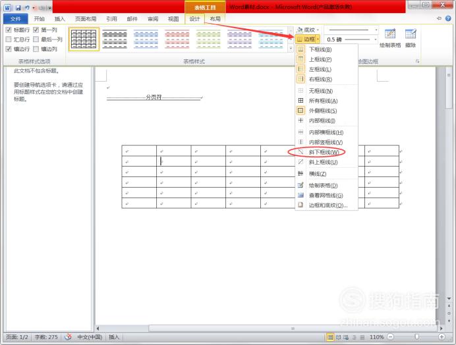Switch to the 审阅 Review tab

point(153,19)
